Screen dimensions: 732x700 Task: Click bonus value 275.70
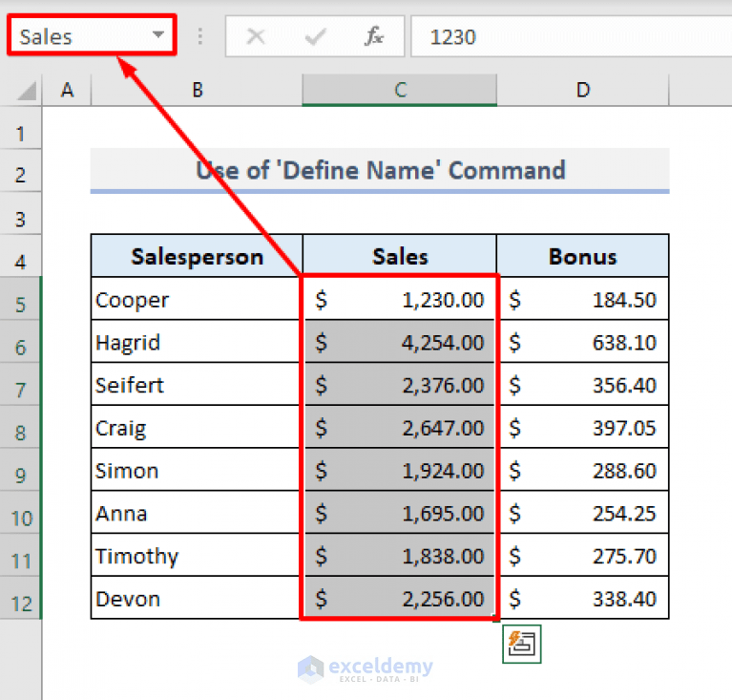pos(584,555)
